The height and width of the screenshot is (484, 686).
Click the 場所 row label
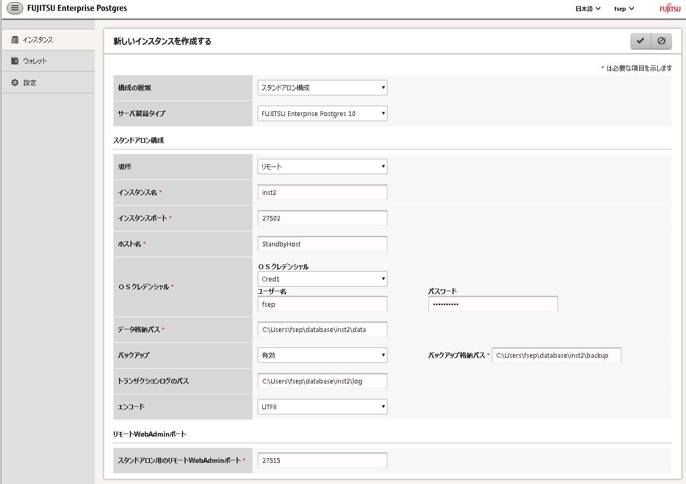125,166
